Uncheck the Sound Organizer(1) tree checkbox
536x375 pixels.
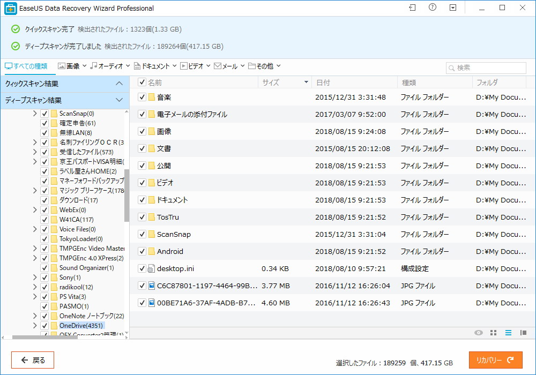click(x=44, y=268)
